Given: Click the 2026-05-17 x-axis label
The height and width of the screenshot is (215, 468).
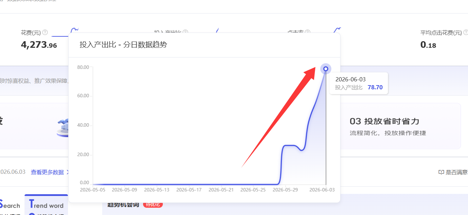Looking at the screenshot, I should tap(189, 190).
